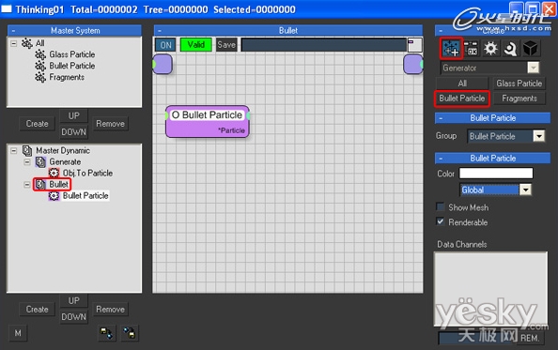Click the M button at bottom left
The image size is (558, 350).
tap(18, 333)
